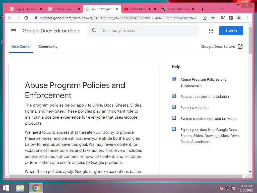Click the scroll down arrow

tap(250, 172)
